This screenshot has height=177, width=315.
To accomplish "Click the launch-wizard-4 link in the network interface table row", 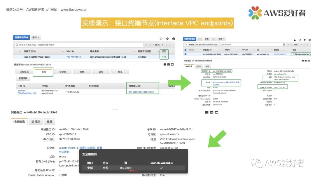I will [x=280, y=54].
